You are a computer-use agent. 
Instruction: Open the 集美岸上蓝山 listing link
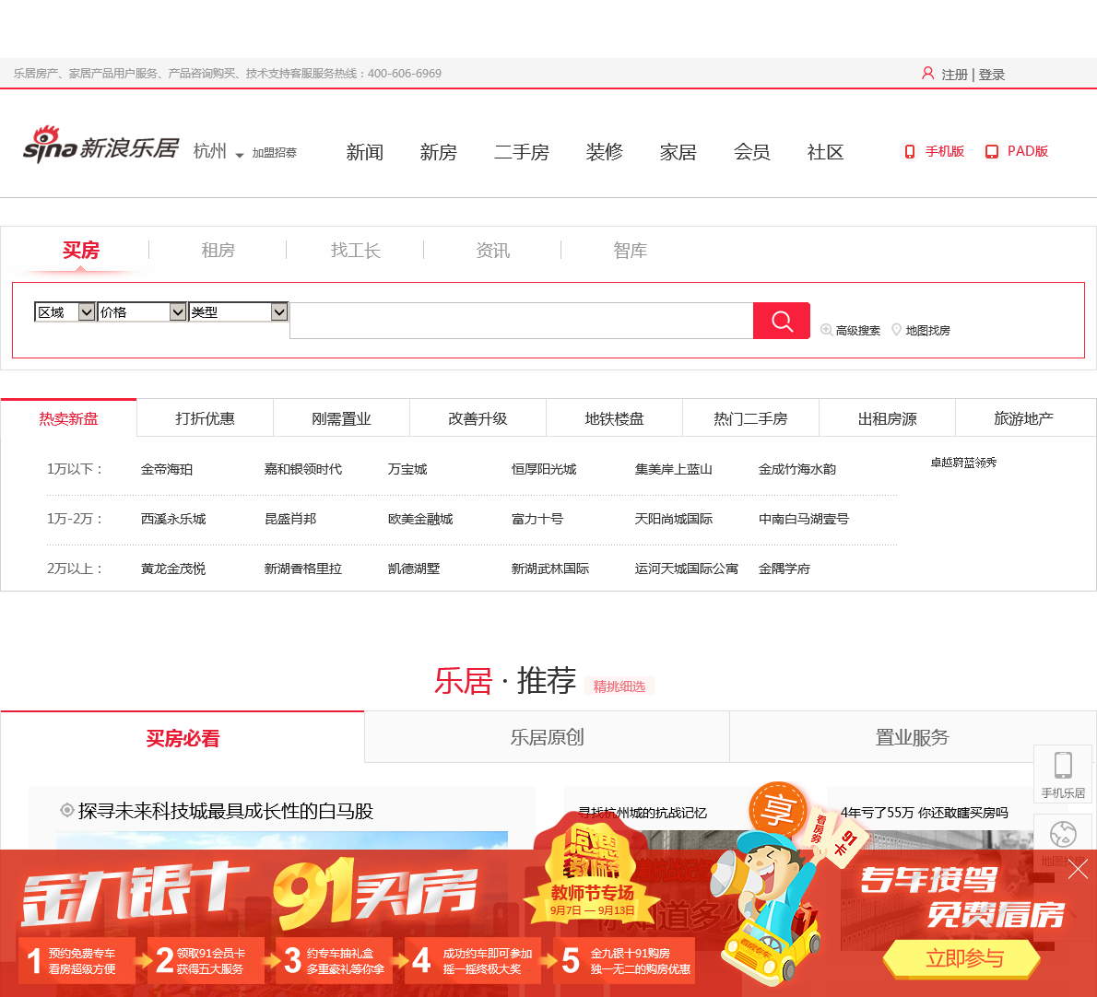[x=673, y=469]
